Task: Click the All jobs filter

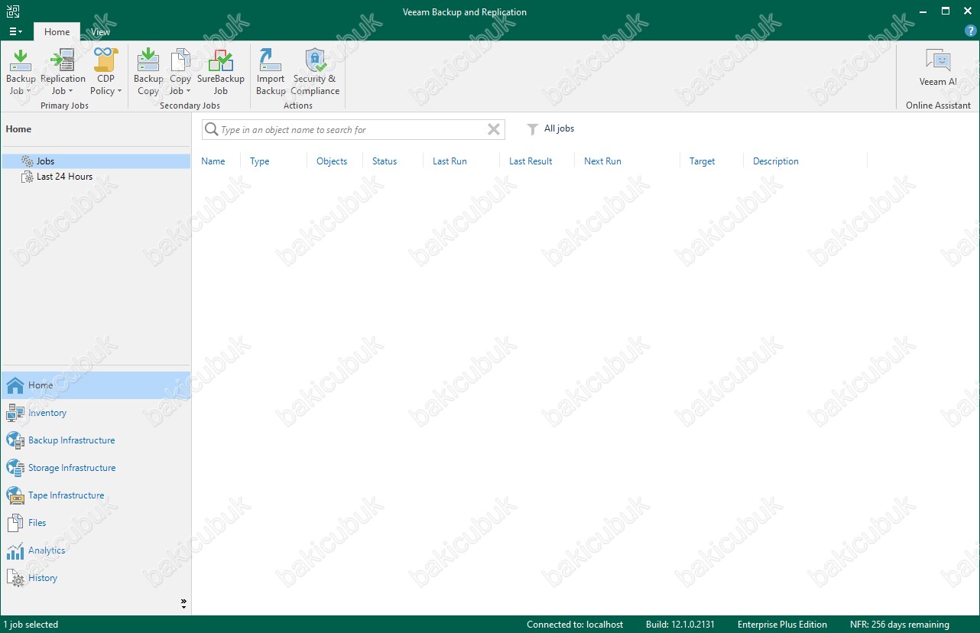Action: [551, 129]
